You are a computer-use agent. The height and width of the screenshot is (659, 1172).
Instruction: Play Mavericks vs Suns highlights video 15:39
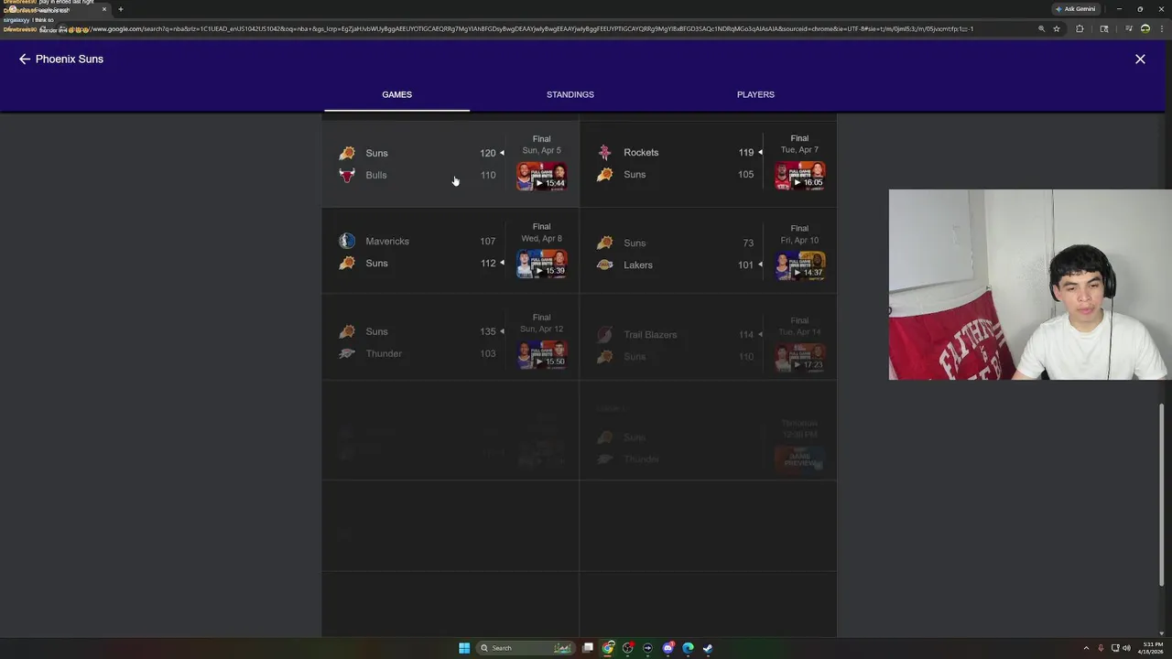541,264
